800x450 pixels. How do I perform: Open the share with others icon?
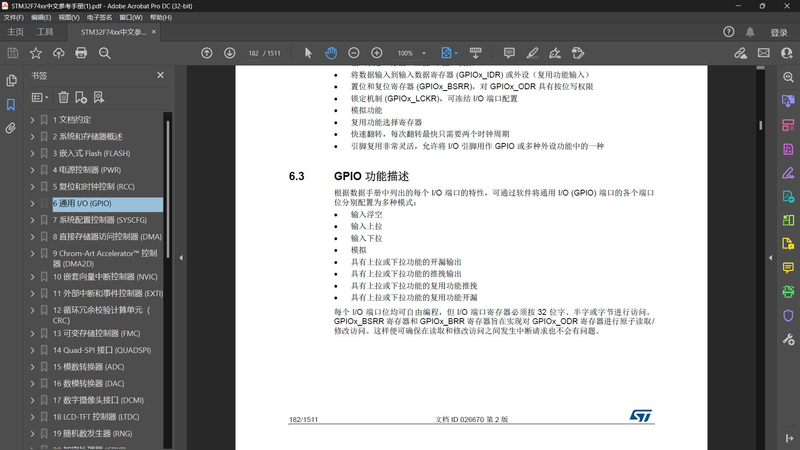tap(787, 53)
